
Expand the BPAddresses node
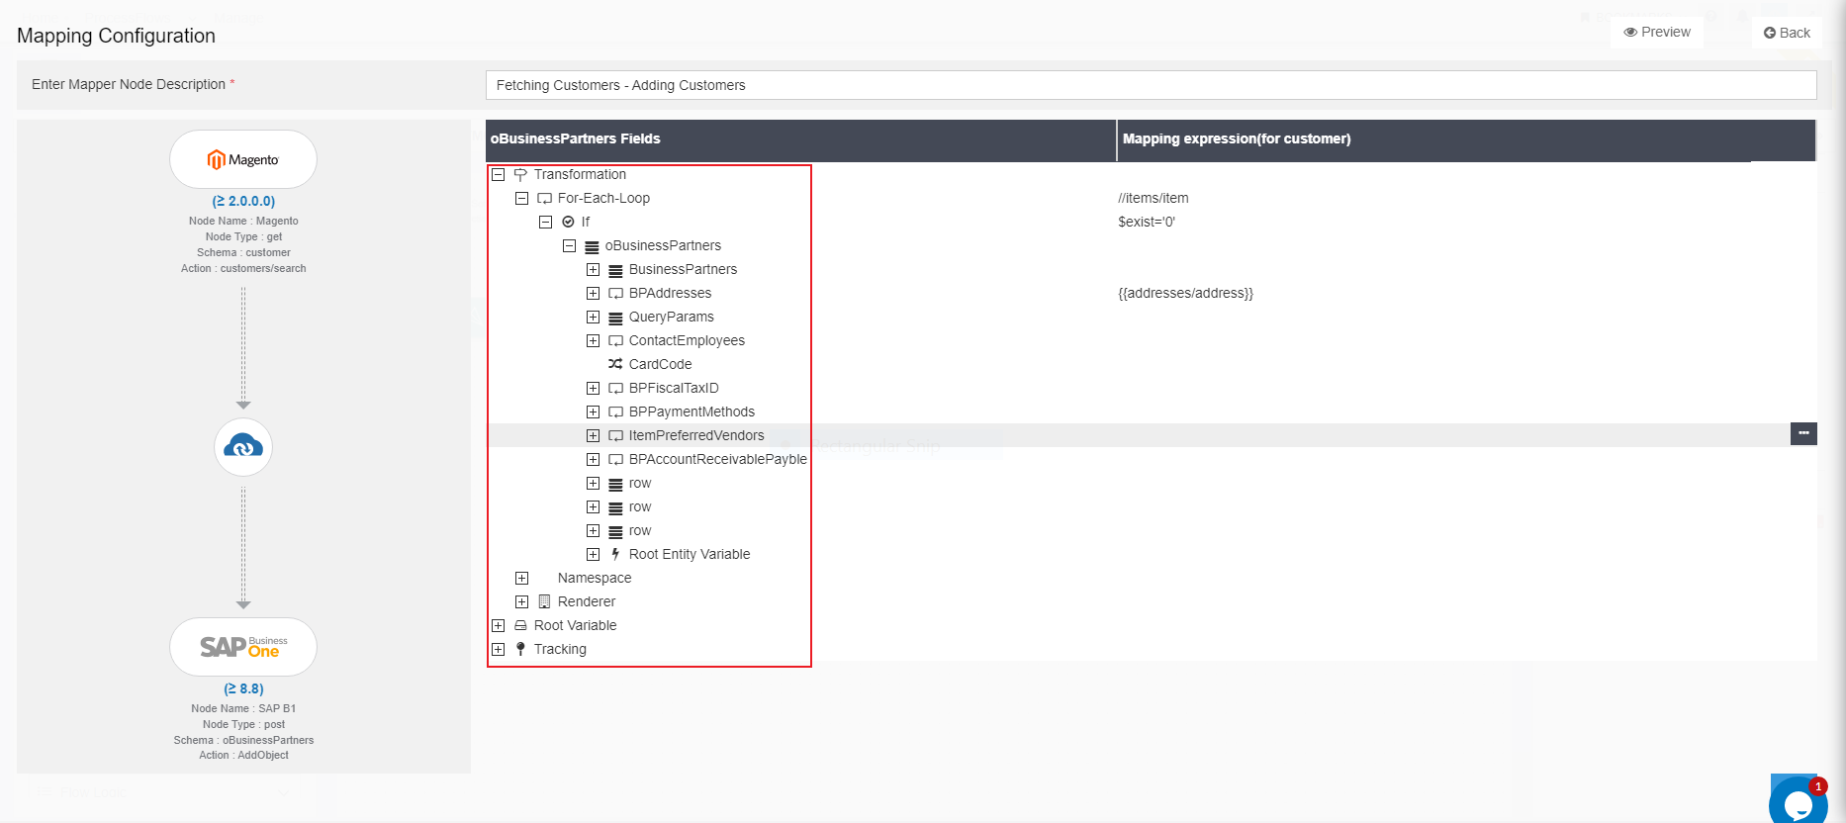(593, 293)
